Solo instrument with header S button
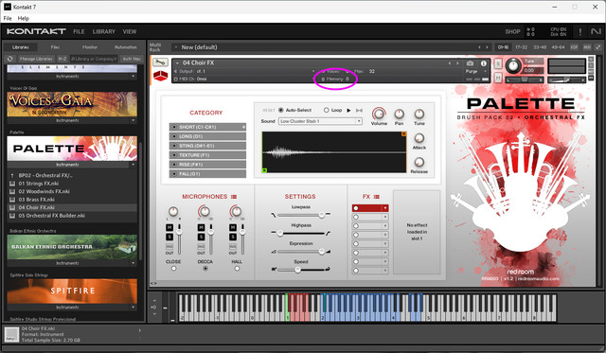This screenshot has height=353, width=606. pyautogui.click(x=498, y=63)
